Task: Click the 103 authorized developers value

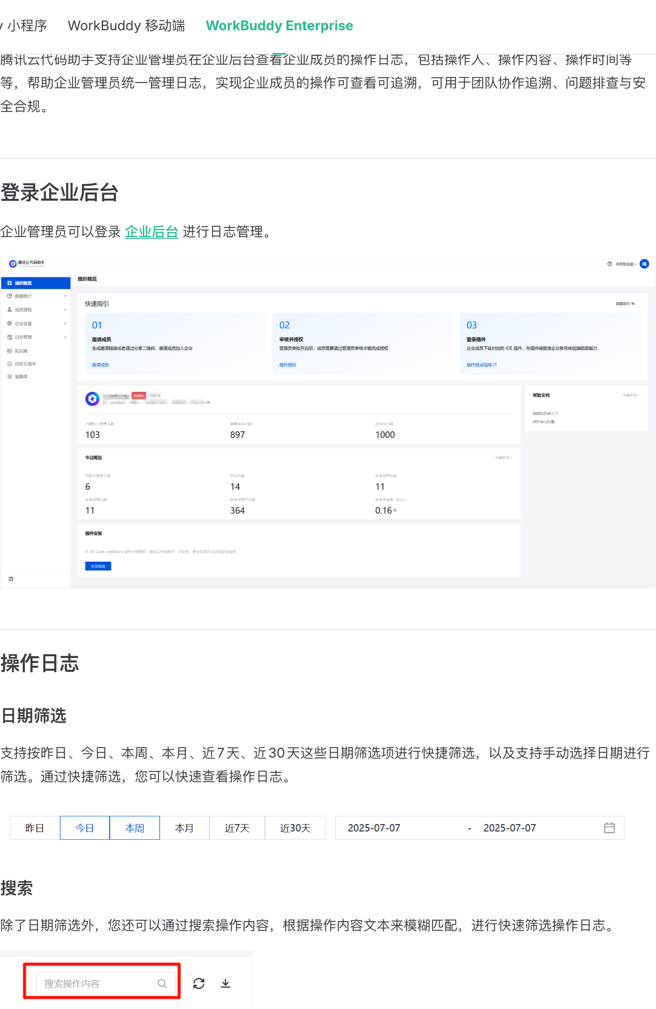Action: click(93, 435)
